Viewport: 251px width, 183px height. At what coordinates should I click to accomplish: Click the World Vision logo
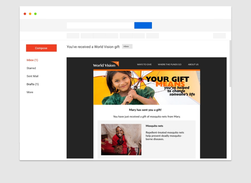pyautogui.click(x=106, y=64)
